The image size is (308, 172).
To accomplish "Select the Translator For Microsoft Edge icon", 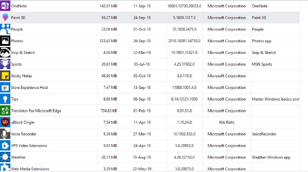I will point(5,110).
